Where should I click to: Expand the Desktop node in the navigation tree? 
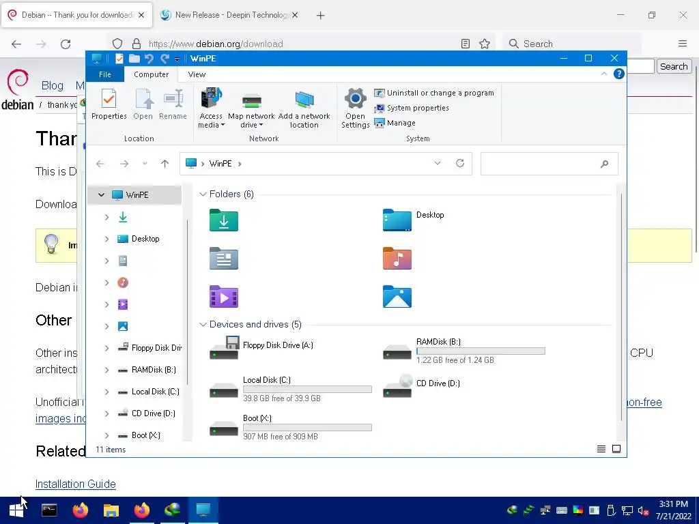(x=106, y=239)
